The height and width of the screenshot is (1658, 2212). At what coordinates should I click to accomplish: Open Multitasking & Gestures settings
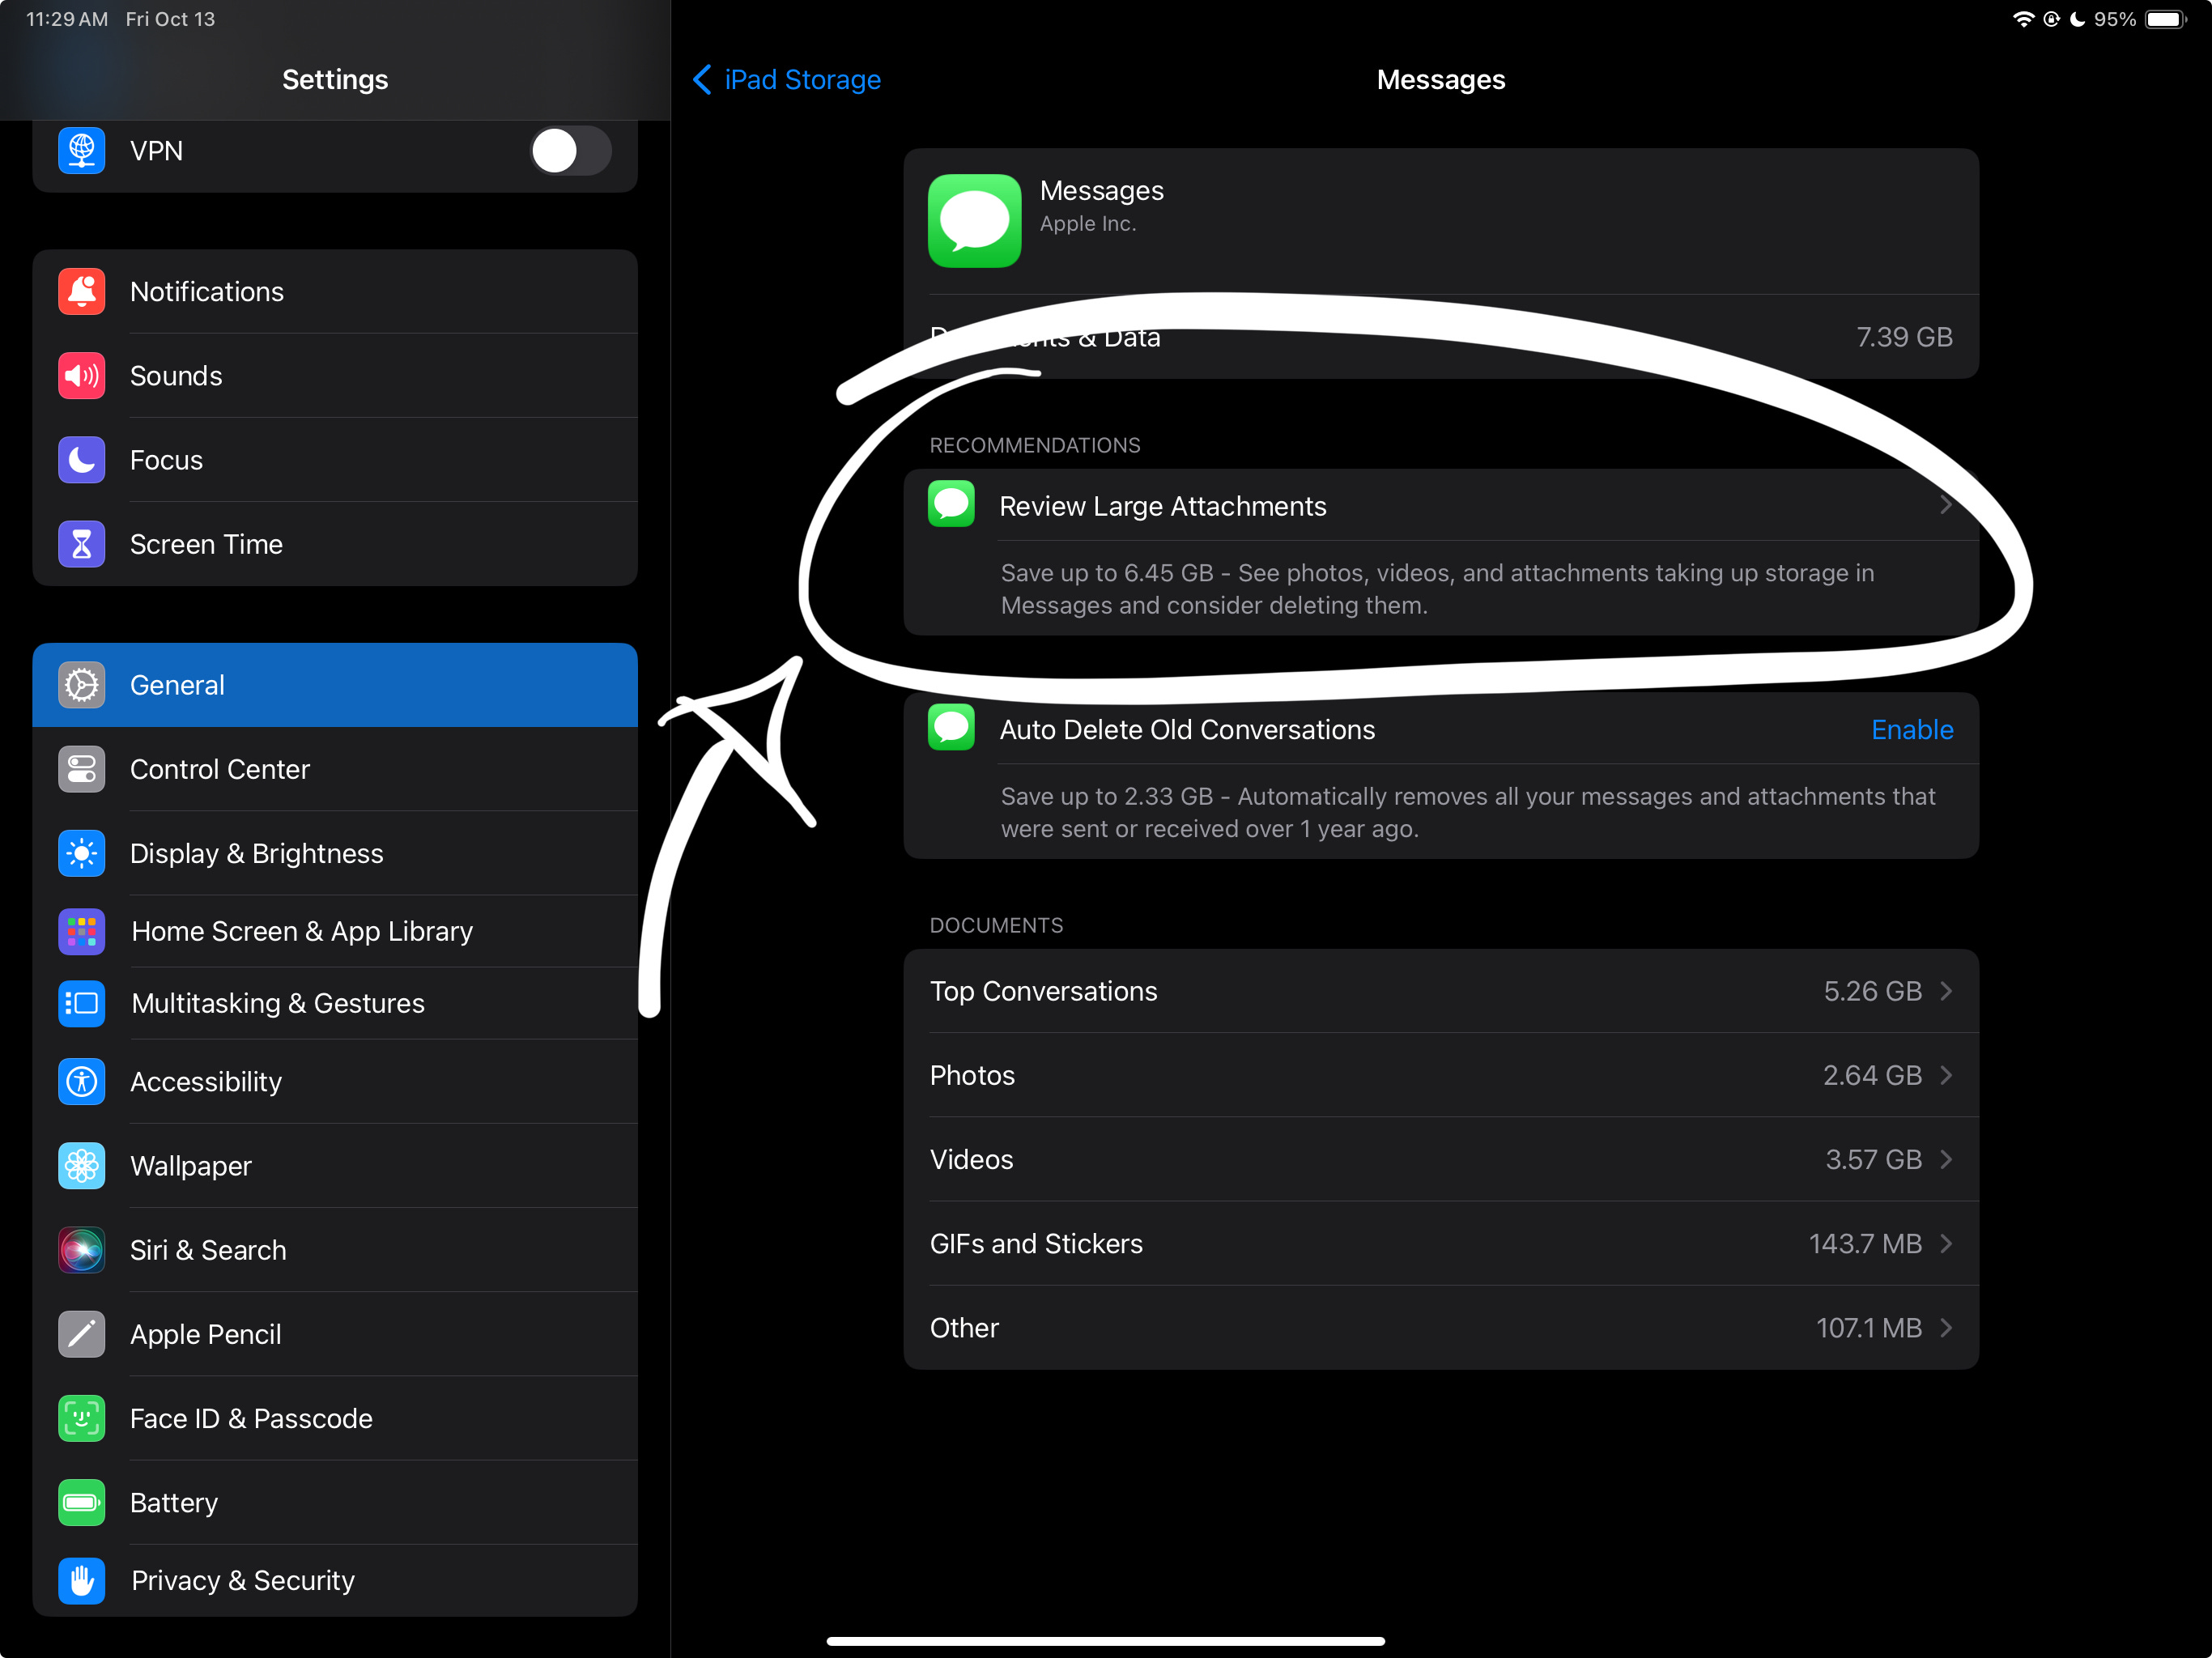pyautogui.click(x=335, y=1003)
